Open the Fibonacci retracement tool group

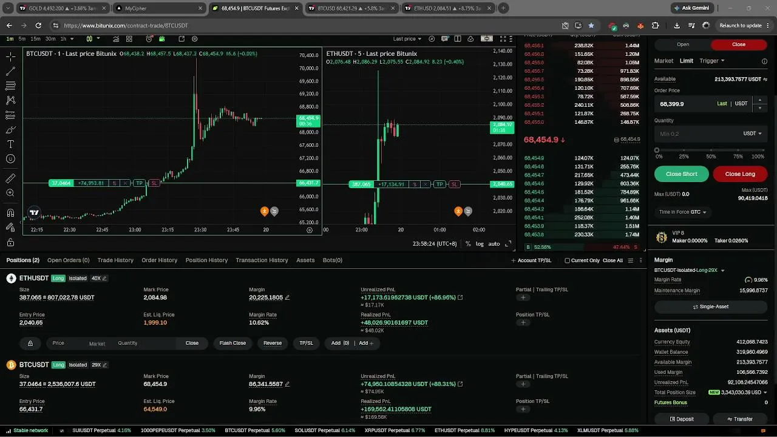(x=10, y=86)
